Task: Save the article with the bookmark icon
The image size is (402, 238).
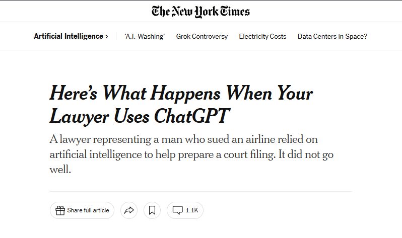Action: 152,210
